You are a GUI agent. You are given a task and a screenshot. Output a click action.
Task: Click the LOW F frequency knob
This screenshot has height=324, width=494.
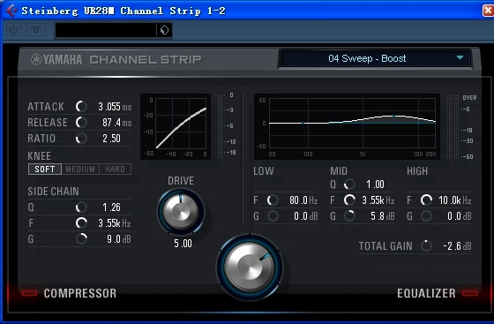pyautogui.click(x=273, y=200)
